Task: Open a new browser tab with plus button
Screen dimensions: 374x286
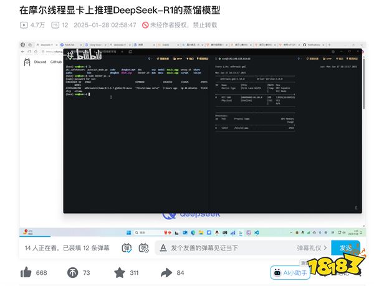Action: point(329,45)
